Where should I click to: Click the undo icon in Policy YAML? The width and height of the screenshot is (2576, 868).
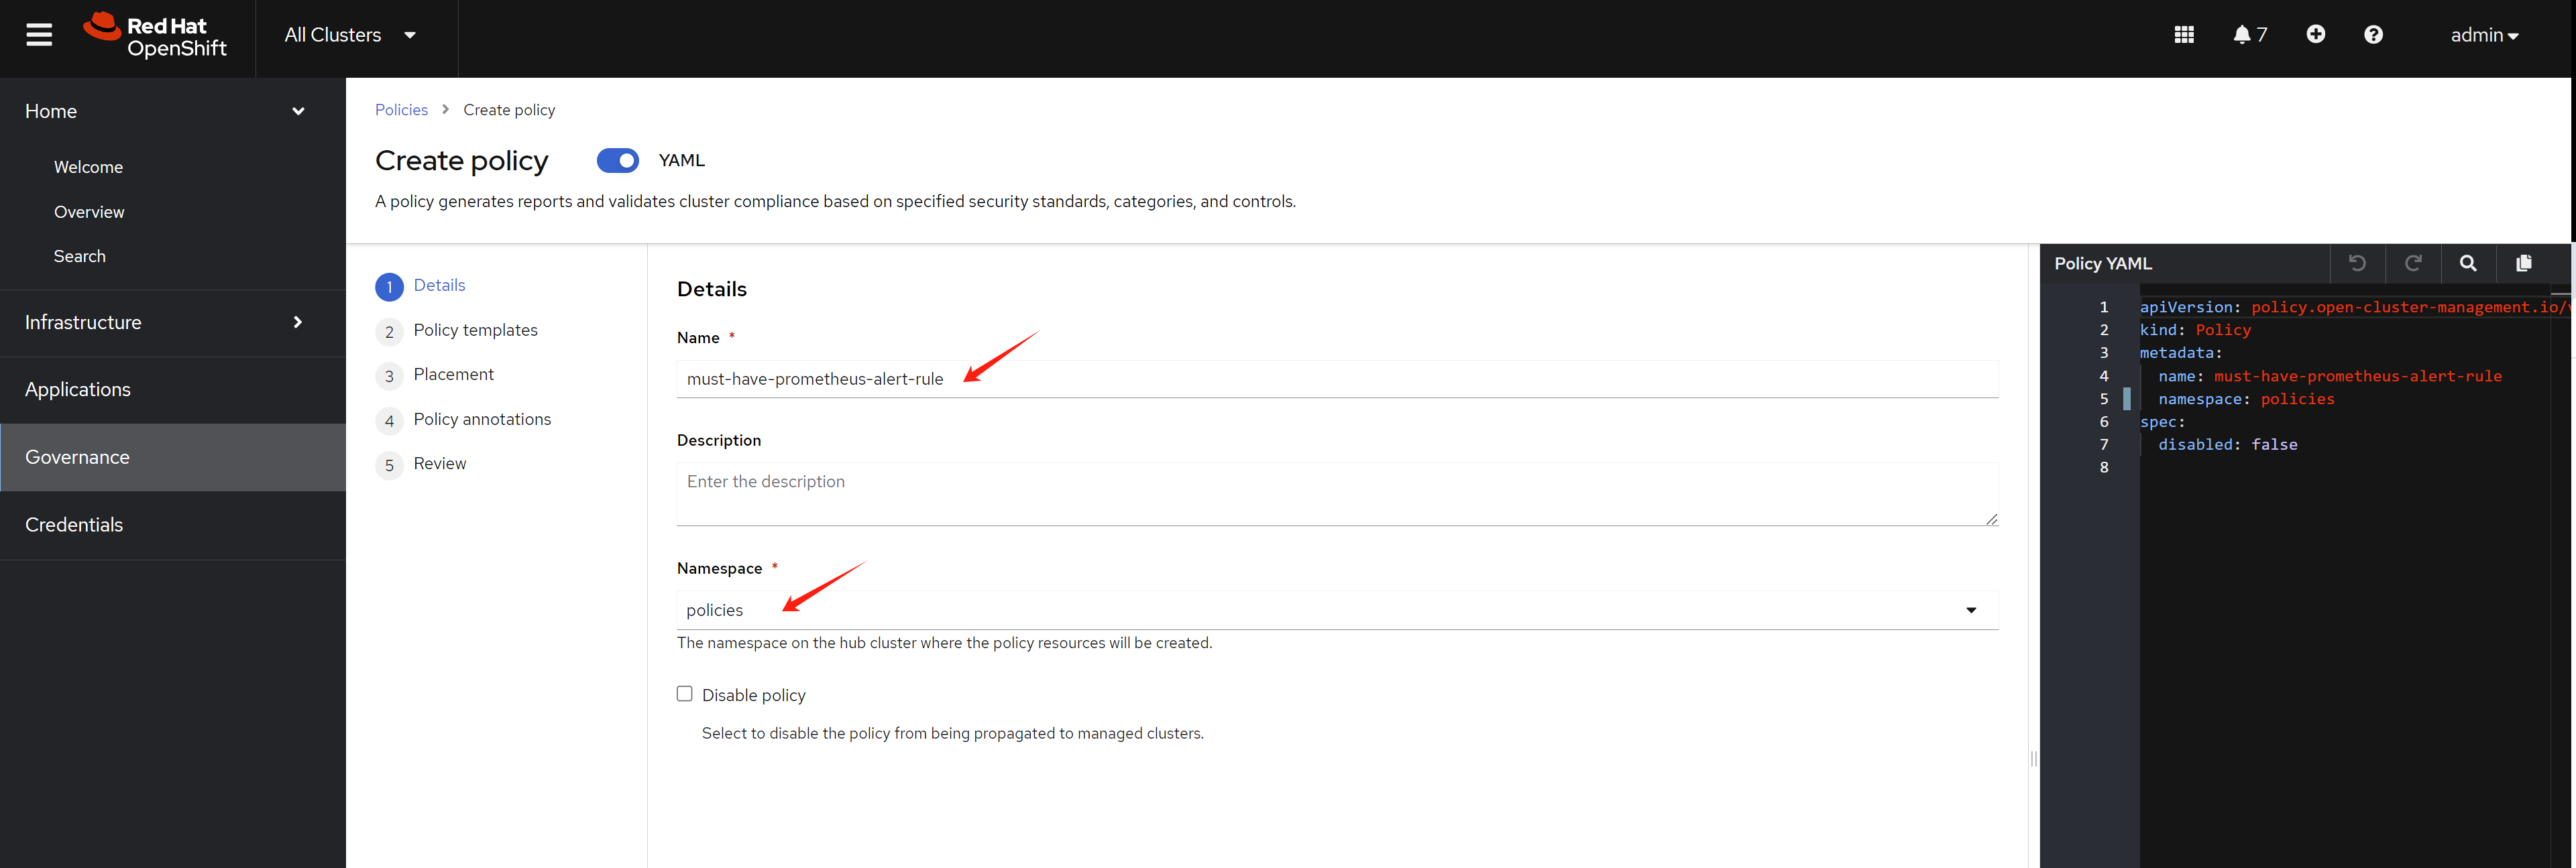click(2357, 263)
